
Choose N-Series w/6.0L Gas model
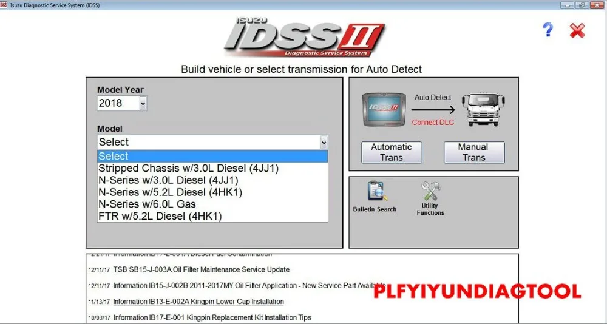click(x=212, y=204)
